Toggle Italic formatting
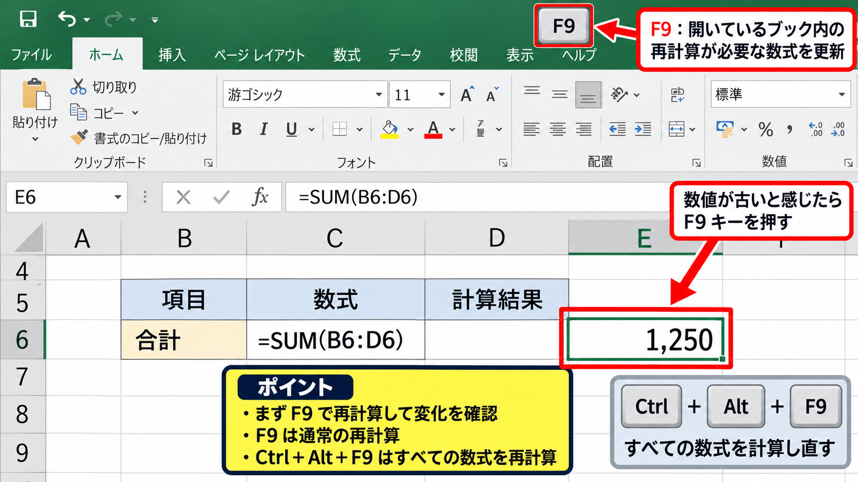 click(264, 129)
